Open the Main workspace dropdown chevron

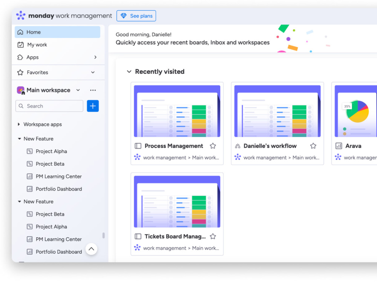coord(78,90)
